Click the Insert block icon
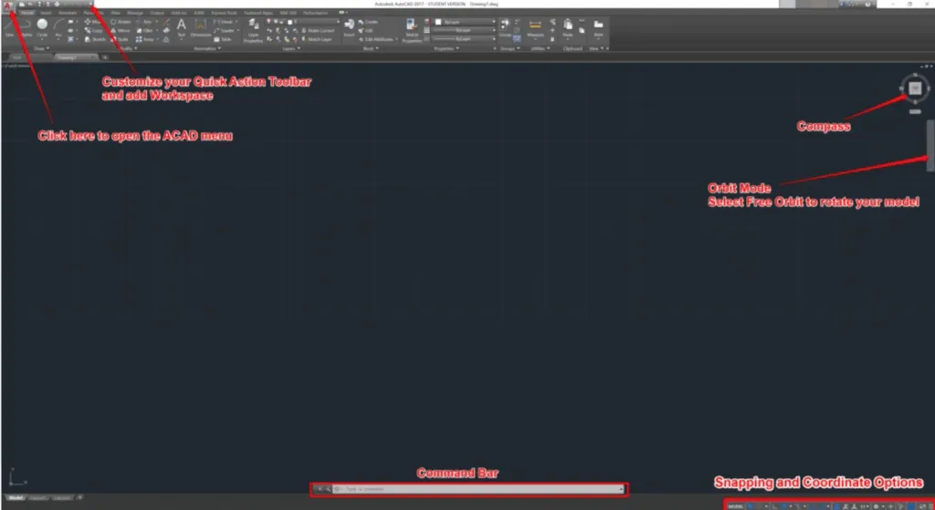The height and width of the screenshot is (510, 935). (x=351, y=27)
